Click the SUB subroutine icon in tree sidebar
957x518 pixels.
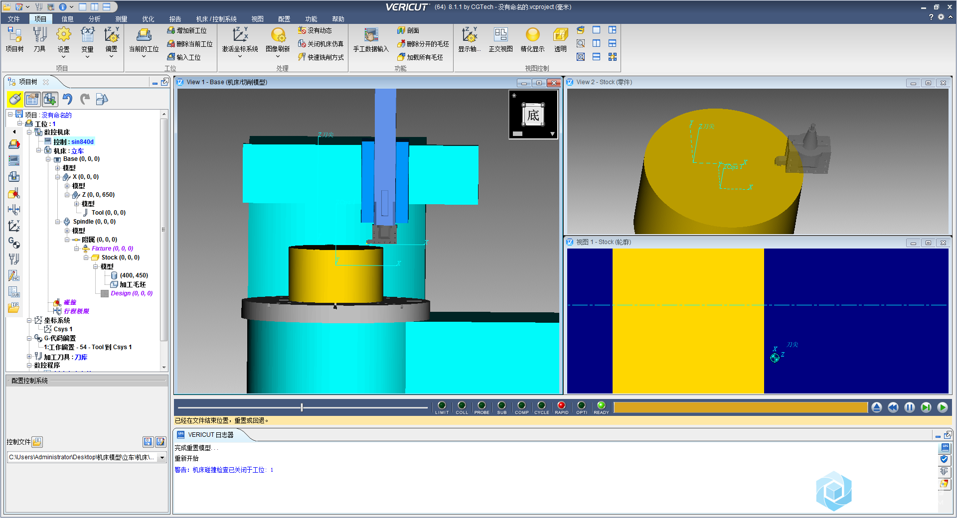[14, 292]
